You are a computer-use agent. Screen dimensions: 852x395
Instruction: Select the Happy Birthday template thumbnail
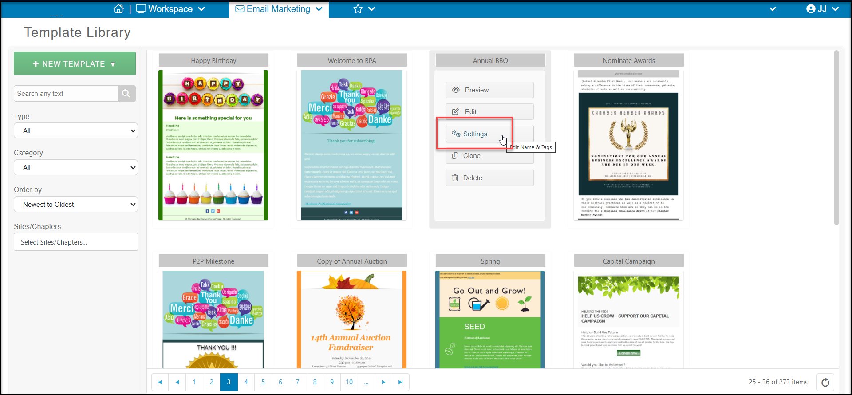click(x=213, y=145)
